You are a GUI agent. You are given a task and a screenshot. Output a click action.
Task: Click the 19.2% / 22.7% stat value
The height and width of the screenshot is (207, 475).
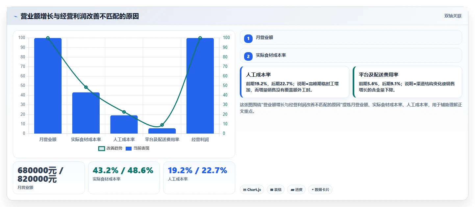point(197,171)
